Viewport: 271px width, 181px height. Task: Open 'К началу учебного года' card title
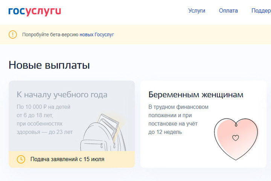coord(62,94)
